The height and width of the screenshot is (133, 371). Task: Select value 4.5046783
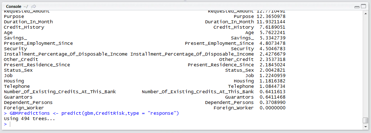pos(272,49)
